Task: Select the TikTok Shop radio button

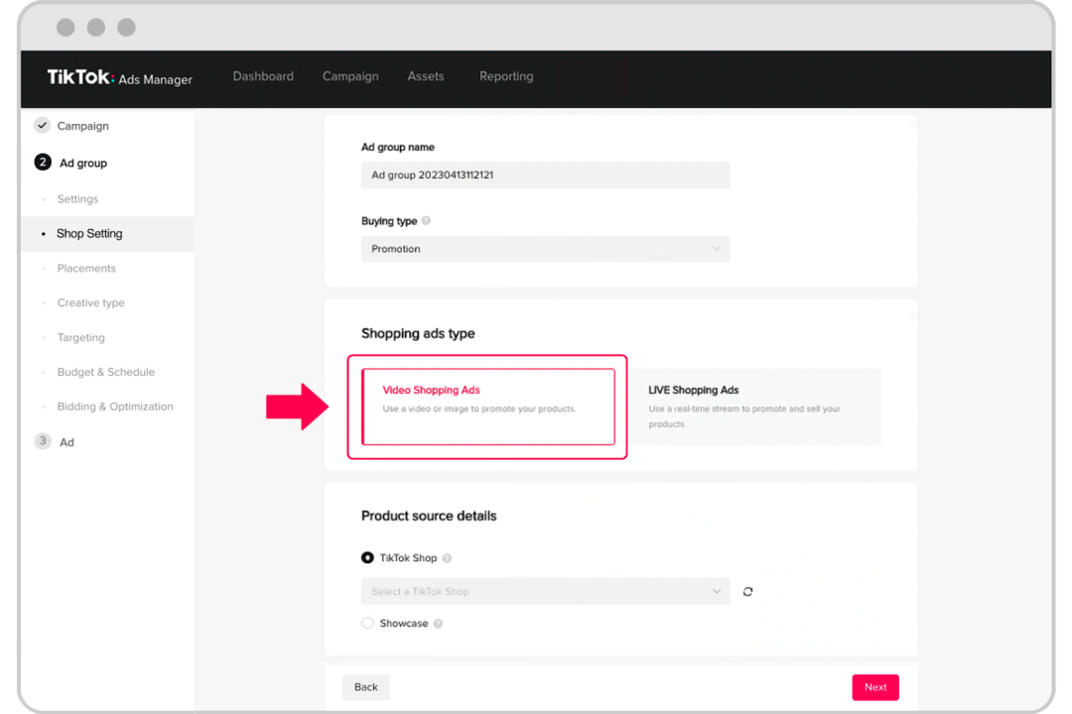Action: click(368, 558)
